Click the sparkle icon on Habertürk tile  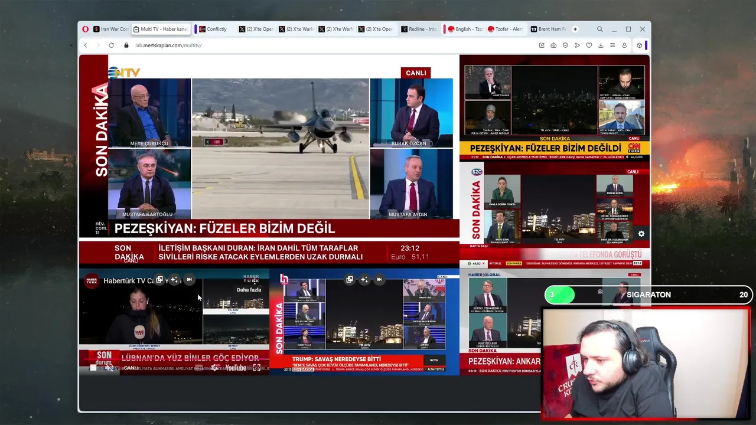pyautogui.click(x=174, y=280)
